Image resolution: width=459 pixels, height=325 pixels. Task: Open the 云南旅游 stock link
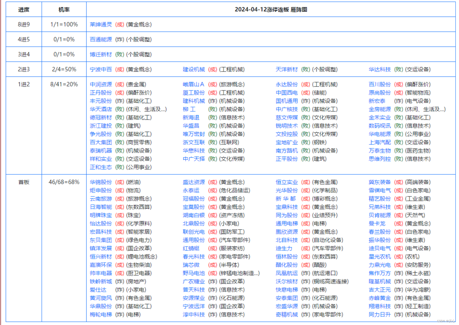[101, 199]
